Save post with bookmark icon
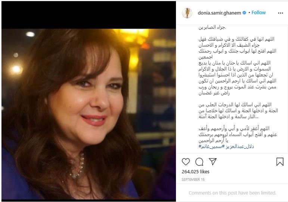288x202 pixels. [280, 162]
